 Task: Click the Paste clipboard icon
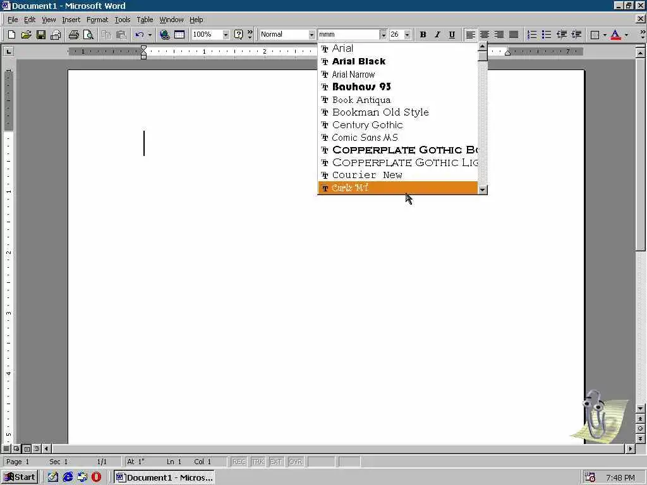(x=121, y=35)
